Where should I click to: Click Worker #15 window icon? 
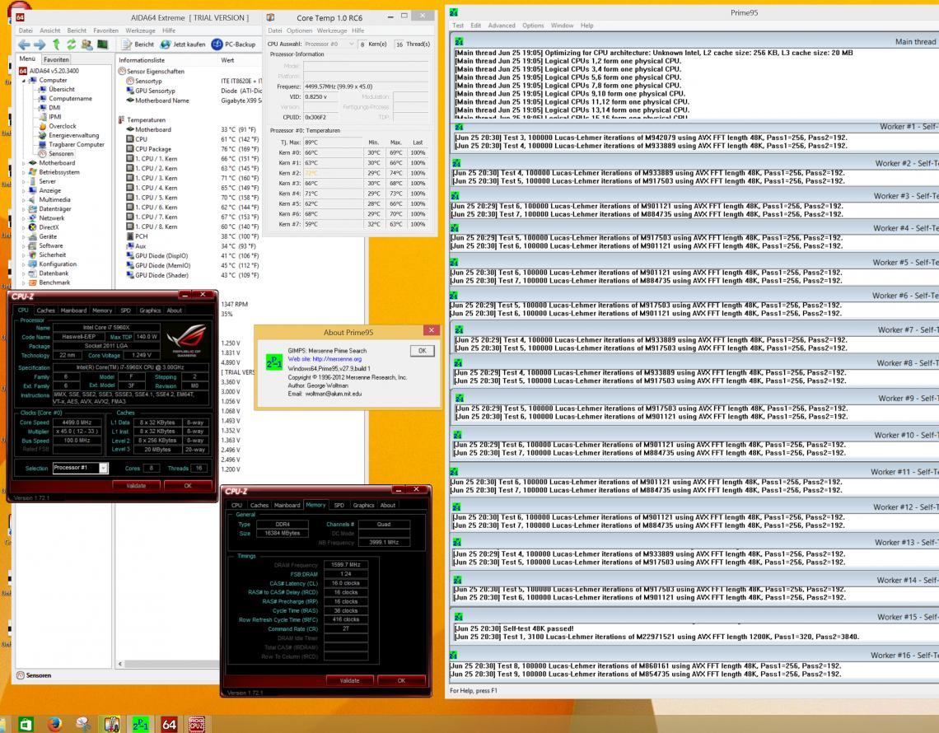tap(458, 617)
